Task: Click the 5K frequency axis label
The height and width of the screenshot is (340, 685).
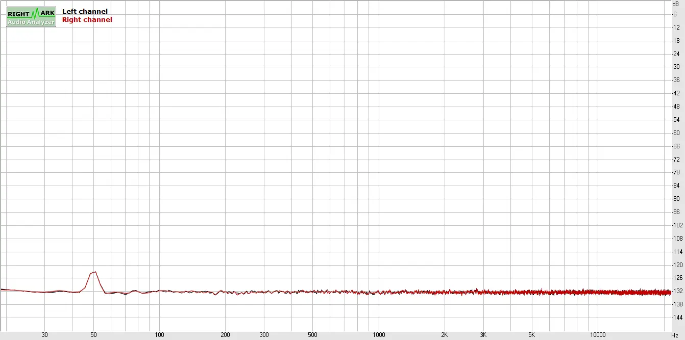Action: [x=531, y=335]
